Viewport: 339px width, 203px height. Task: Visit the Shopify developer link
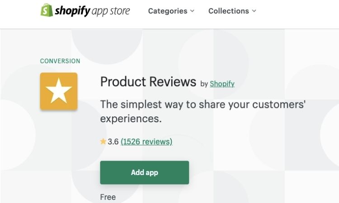[x=222, y=84]
